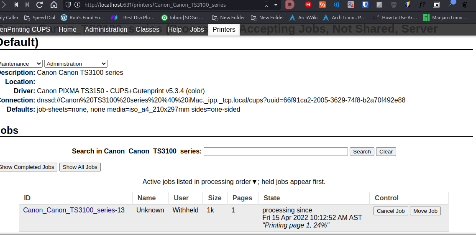Click the blue circle picker extension icon
Viewport: 476px width, 235px height.
click(x=452, y=3)
